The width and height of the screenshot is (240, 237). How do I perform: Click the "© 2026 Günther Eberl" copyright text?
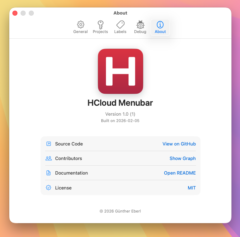pos(120,211)
